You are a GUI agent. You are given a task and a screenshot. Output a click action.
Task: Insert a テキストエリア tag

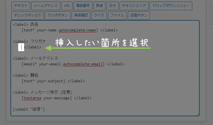134,6
